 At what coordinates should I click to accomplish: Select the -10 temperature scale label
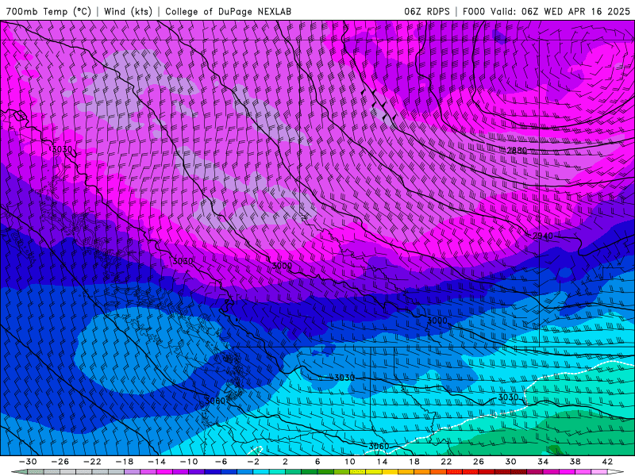[x=189, y=462]
